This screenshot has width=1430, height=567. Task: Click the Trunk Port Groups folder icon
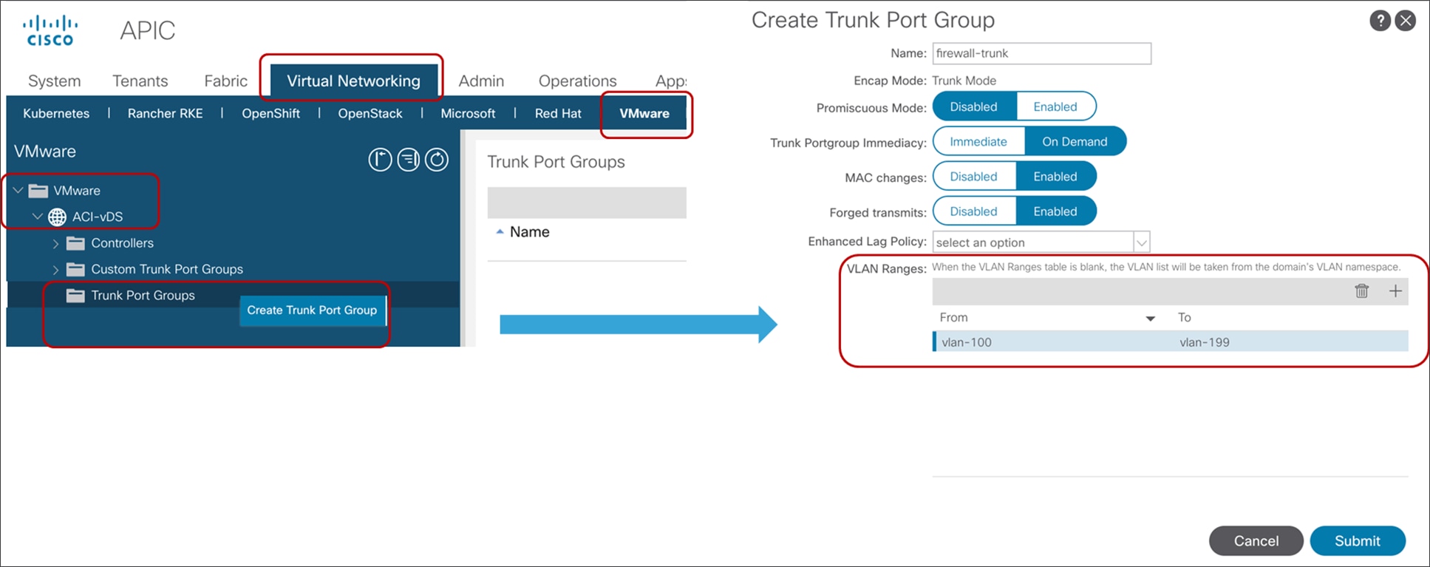(x=75, y=296)
